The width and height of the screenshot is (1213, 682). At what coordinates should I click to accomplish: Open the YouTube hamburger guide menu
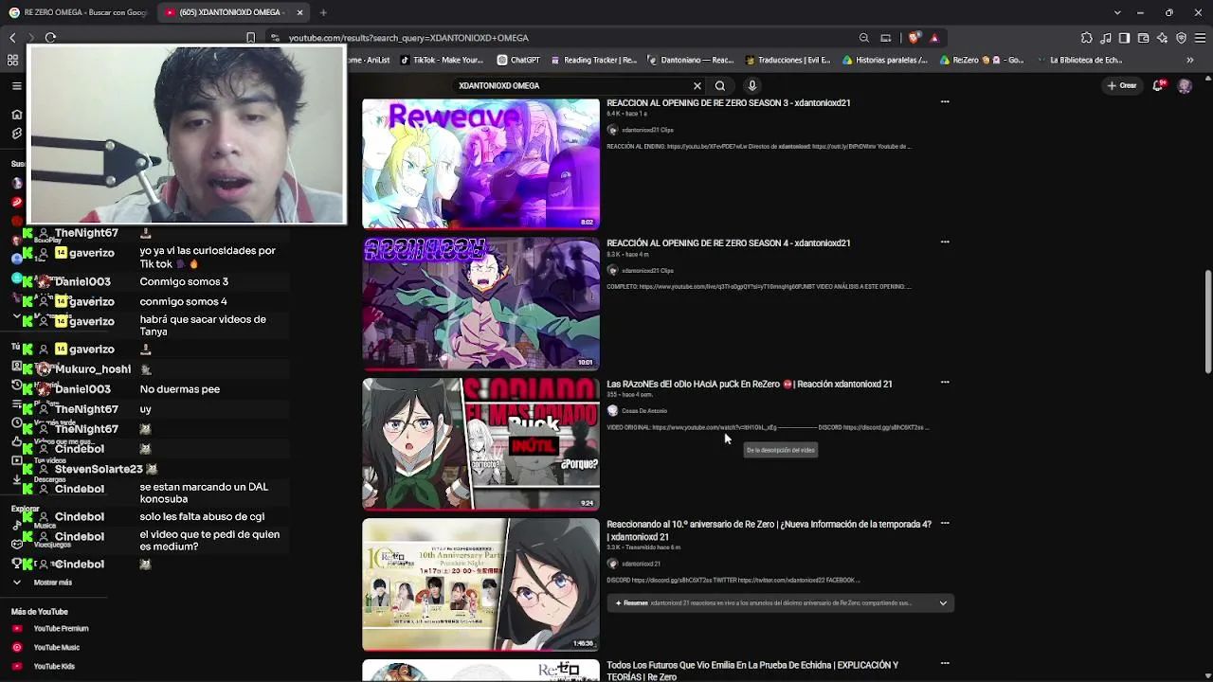click(16, 85)
